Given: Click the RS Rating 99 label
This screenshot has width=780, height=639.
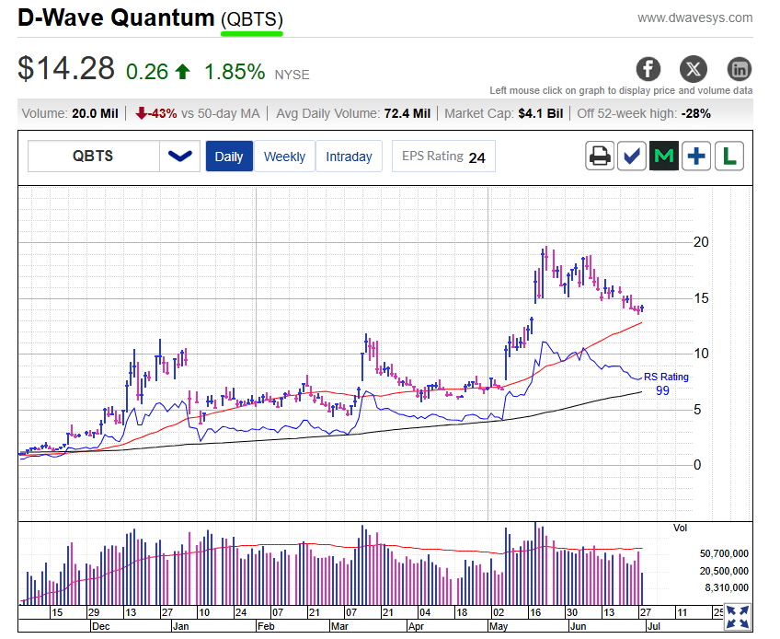Looking at the screenshot, I should tap(666, 384).
